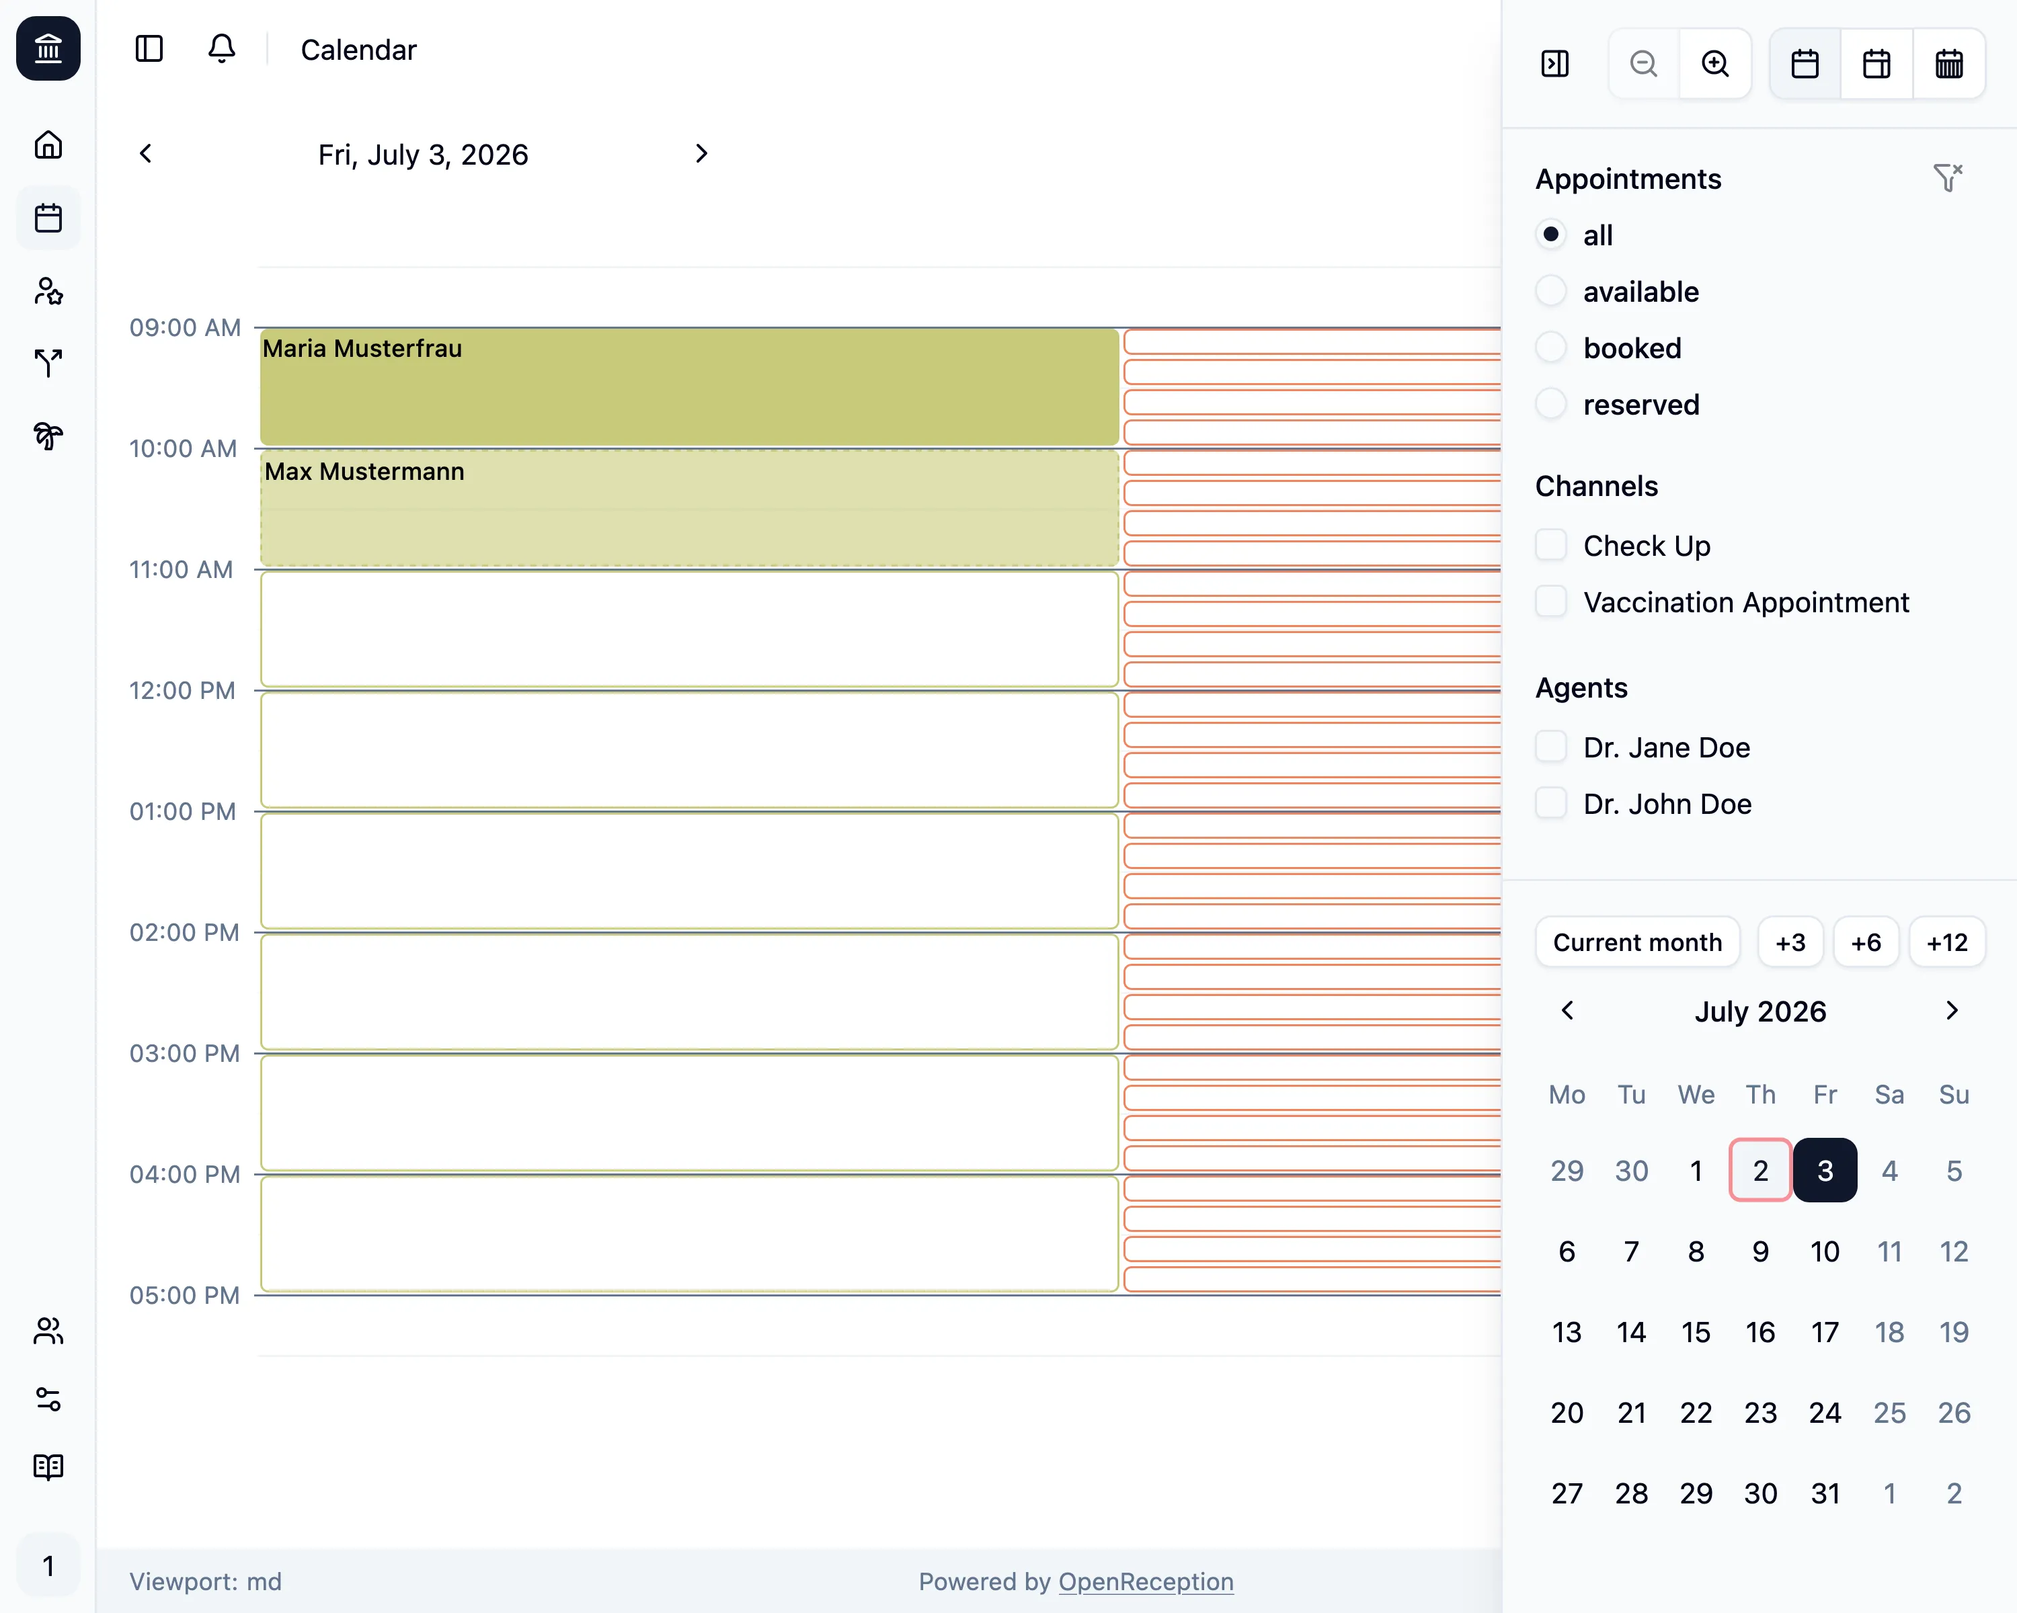Select the empty 04:00 PM slot

click(690, 1235)
